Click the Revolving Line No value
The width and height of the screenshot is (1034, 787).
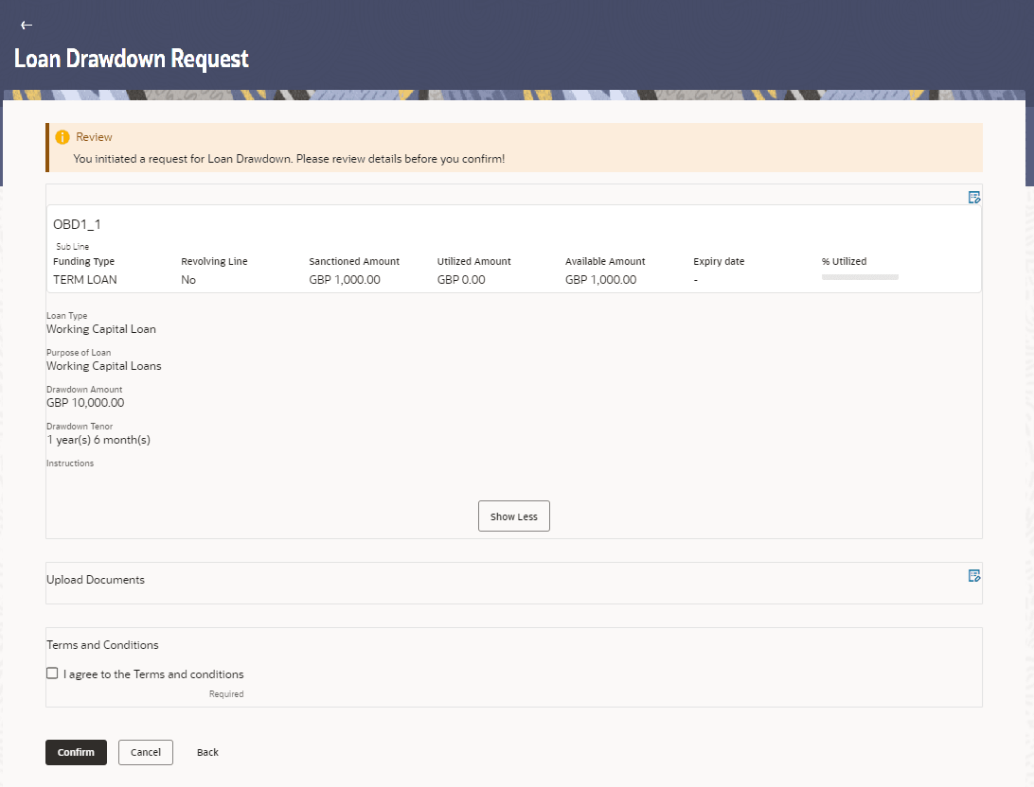tap(188, 280)
